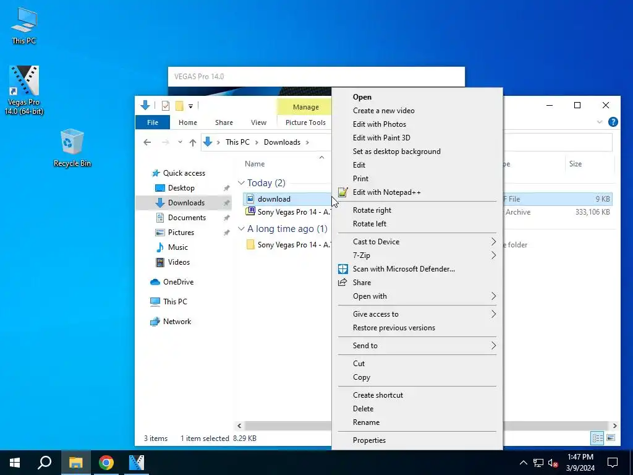Switch to details view icon
This screenshot has width=633, height=475.
coord(598,438)
